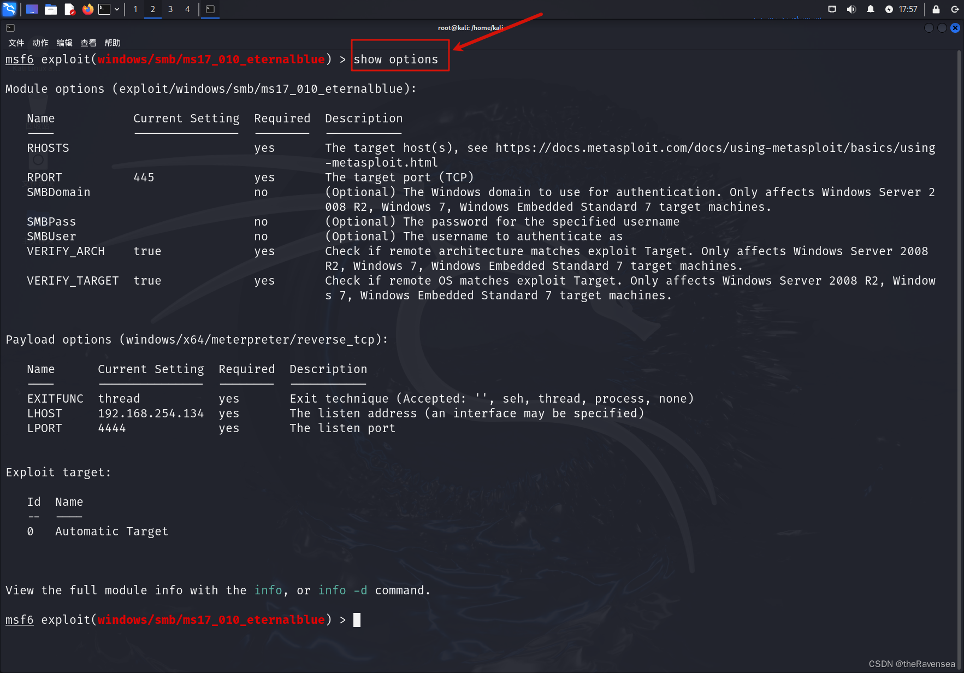Launch Firefox from the top panel
Viewport: 964px width, 673px height.
[87, 9]
